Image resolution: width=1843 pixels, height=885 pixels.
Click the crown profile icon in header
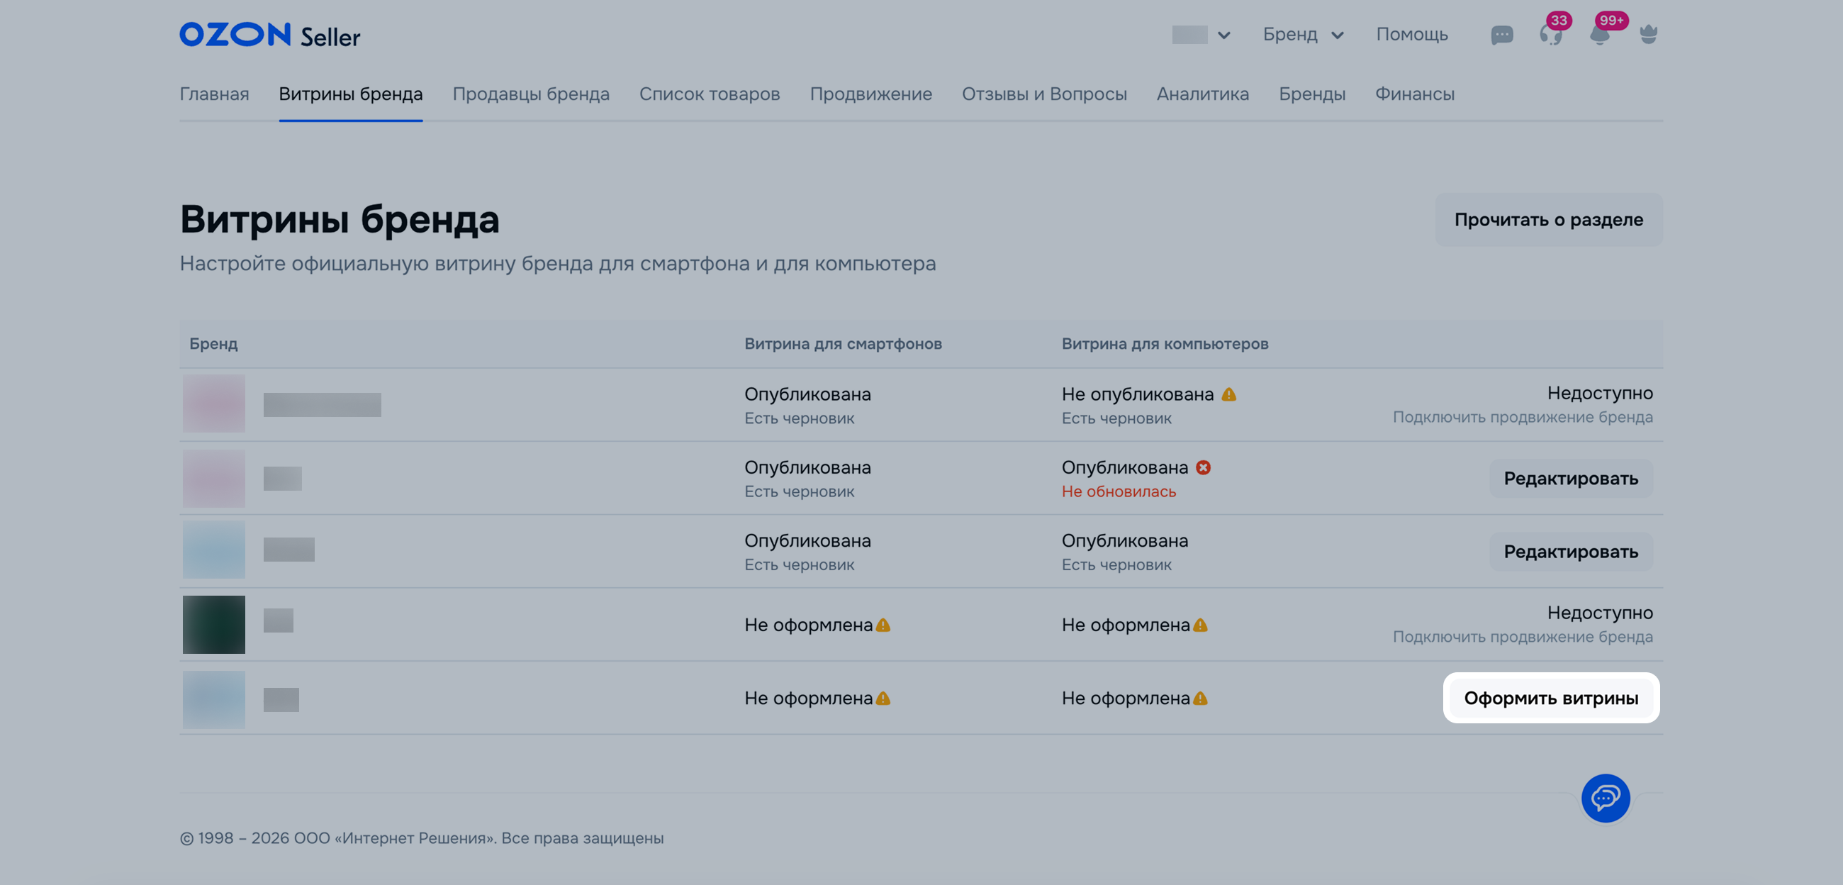[x=1648, y=34]
